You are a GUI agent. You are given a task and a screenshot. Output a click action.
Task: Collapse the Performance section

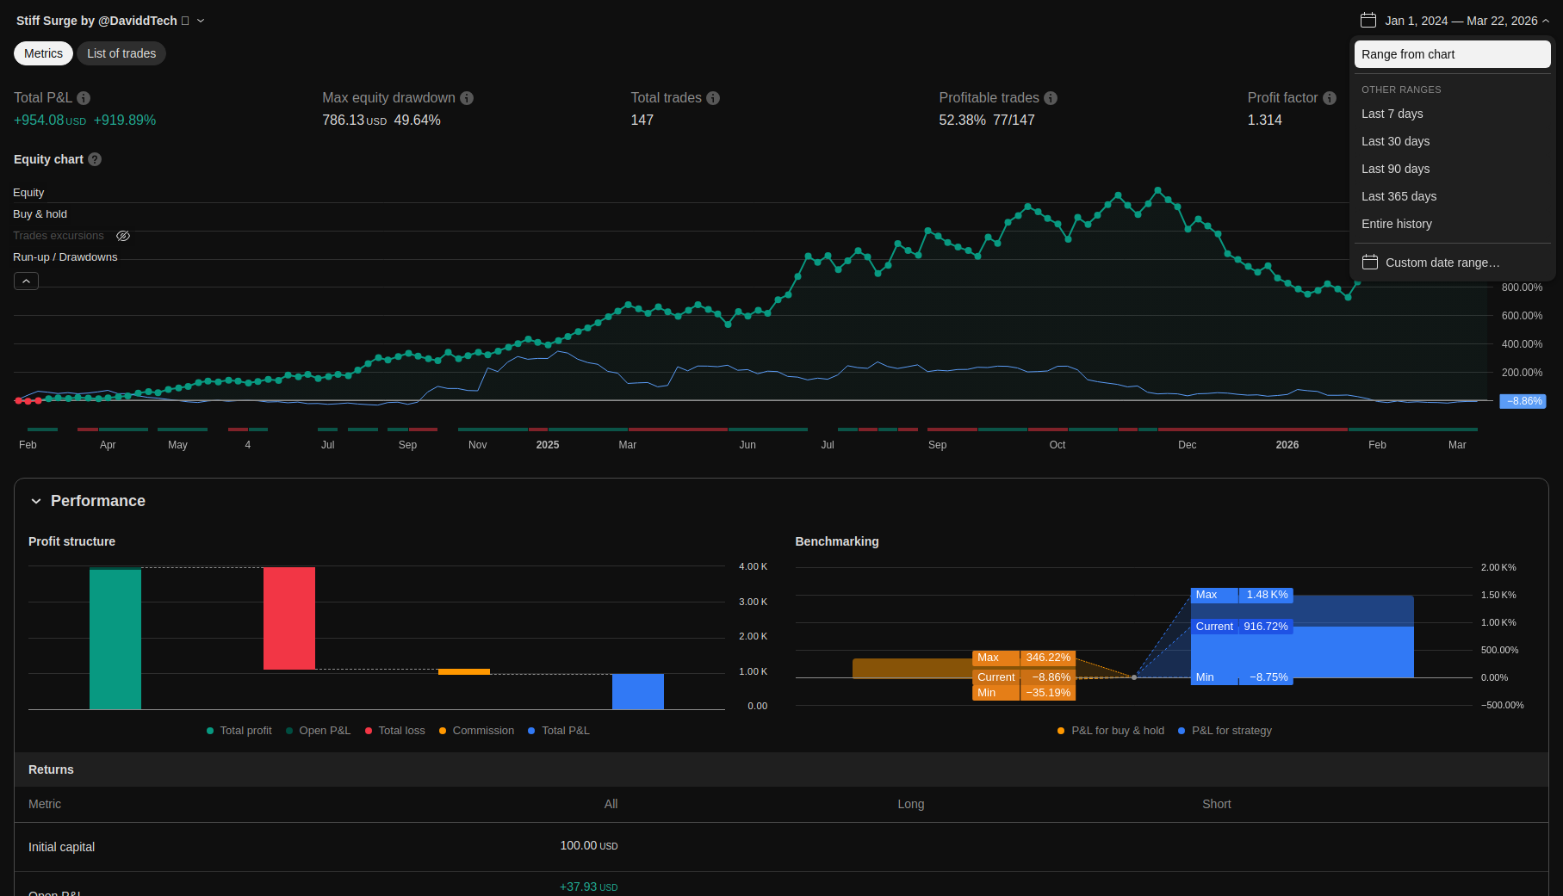[36, 501]
